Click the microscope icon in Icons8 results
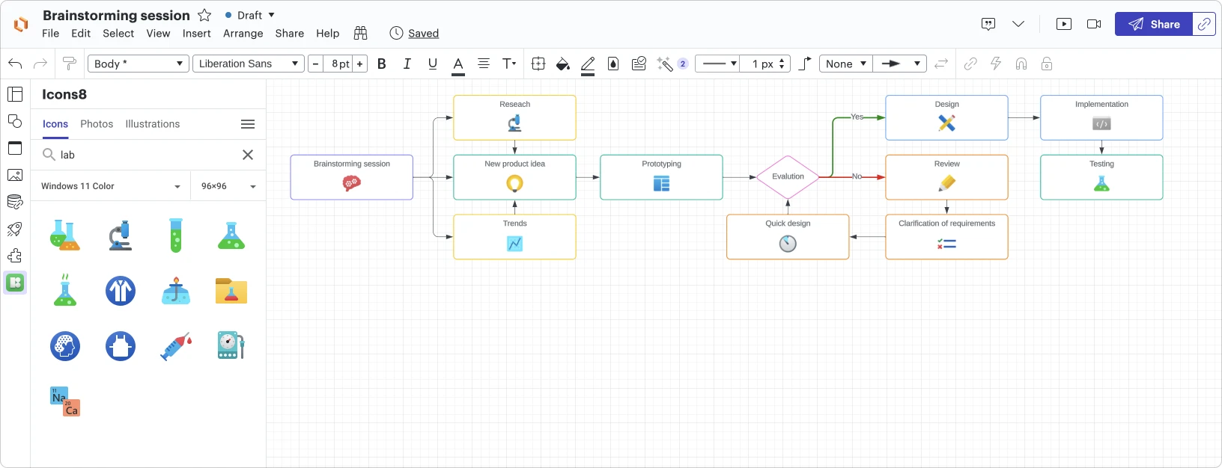The height and width of the screenshot is (468, 1222). click(x=121, y=235)
